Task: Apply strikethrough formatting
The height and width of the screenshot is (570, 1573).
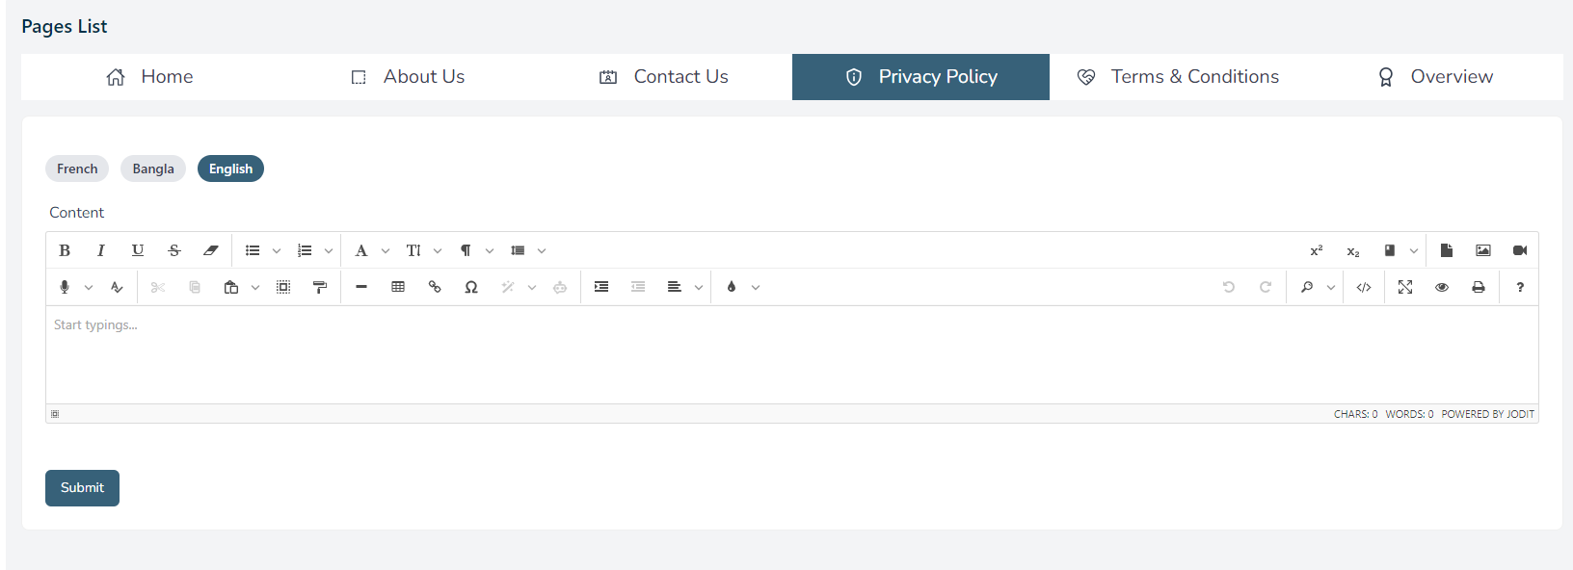Action: click(x=174, y=250)
